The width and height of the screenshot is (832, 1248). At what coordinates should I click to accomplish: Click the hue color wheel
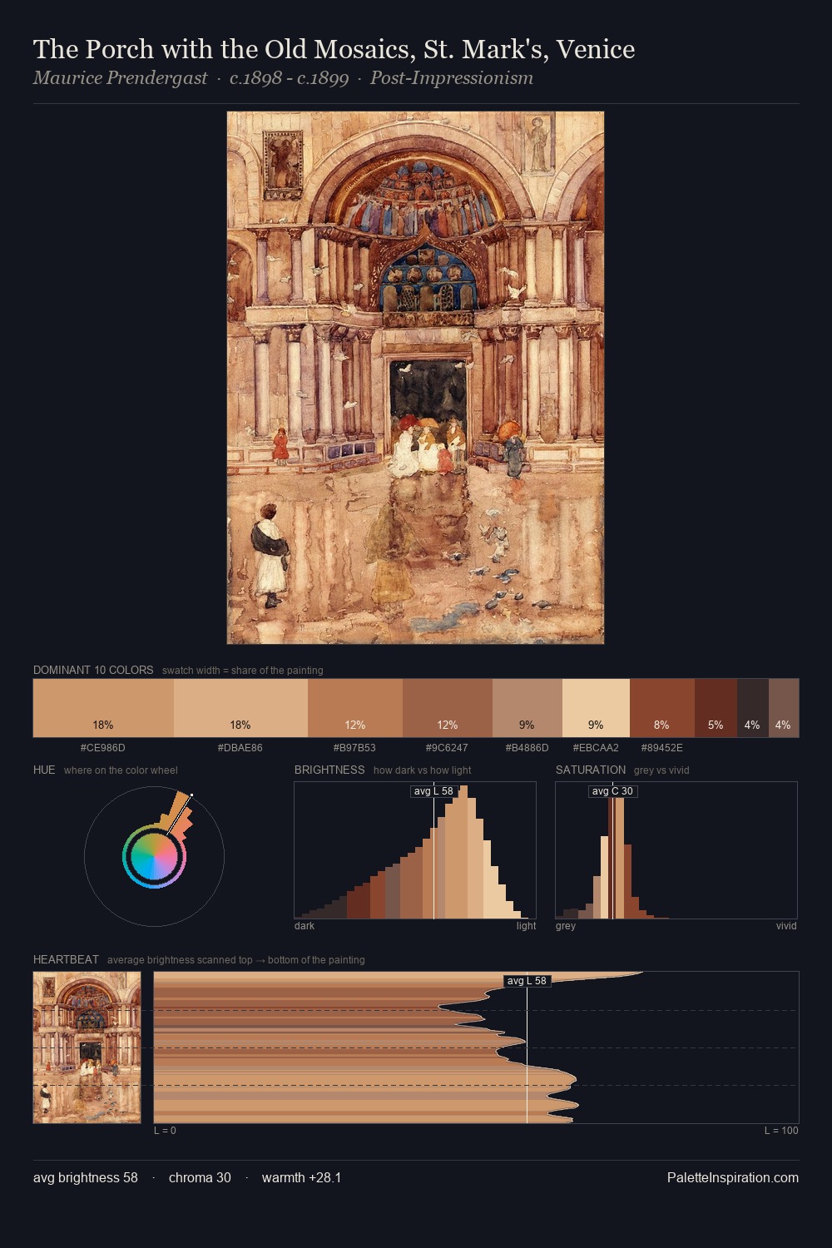coord(154,856)
